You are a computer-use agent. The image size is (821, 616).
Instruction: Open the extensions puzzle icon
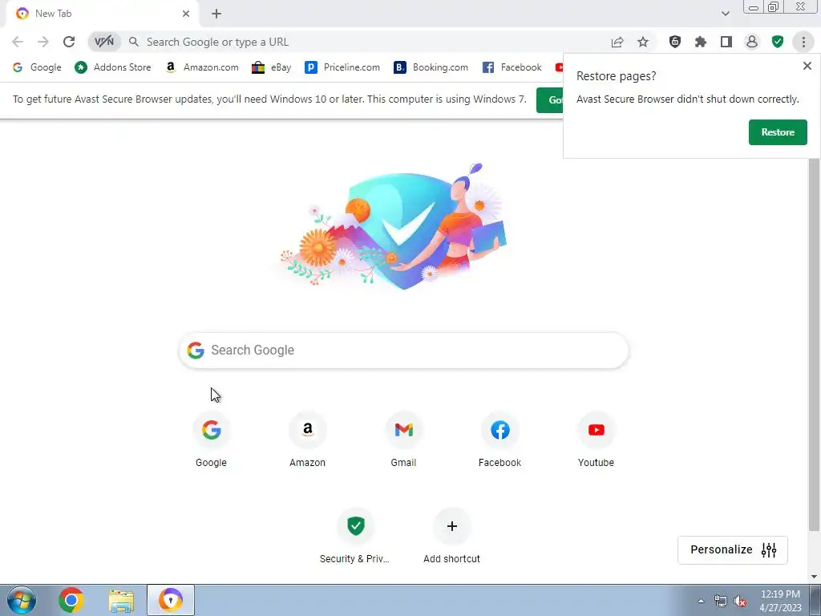[x=701, y=42]
